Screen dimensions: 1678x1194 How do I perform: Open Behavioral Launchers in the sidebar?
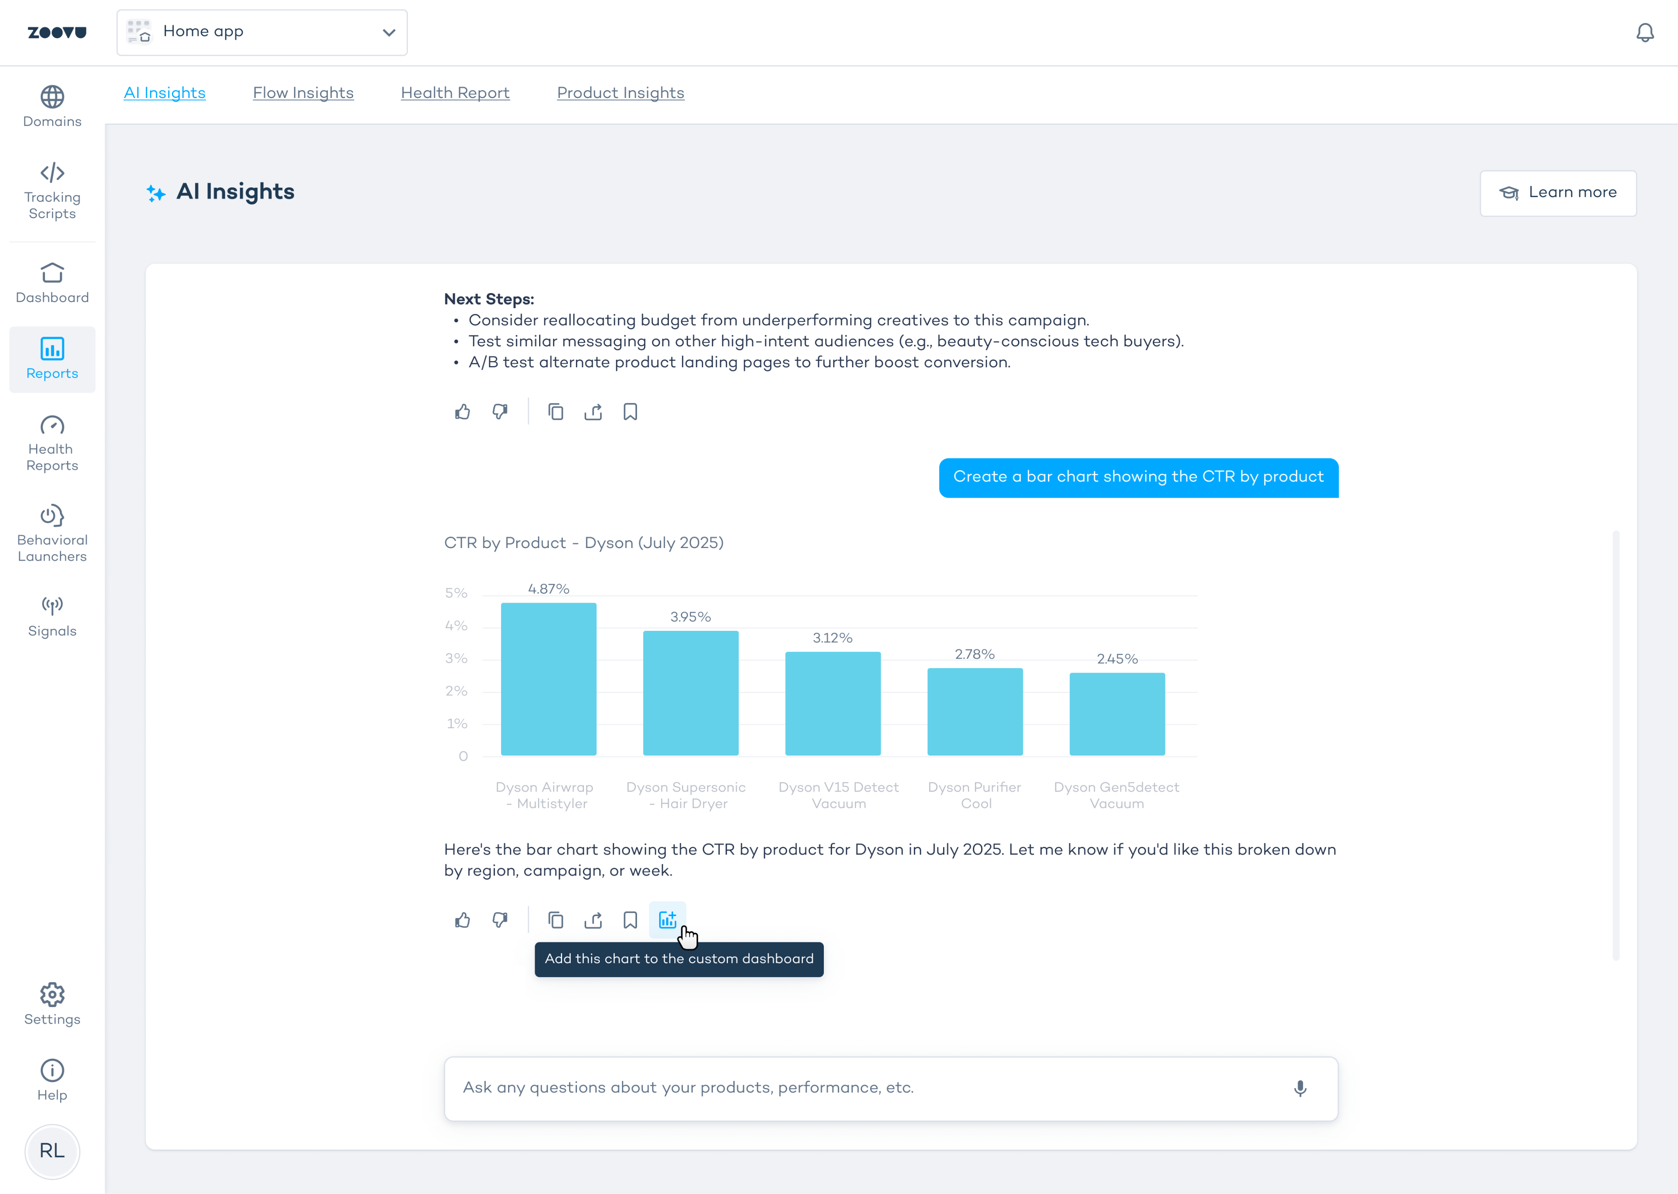pos(52,534)
